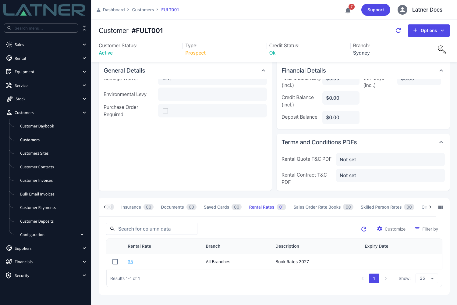The width and height of the screenshot is (457, 305).
Task: Click the Equipment sidebar icon
Action: [x=9, y=72]
